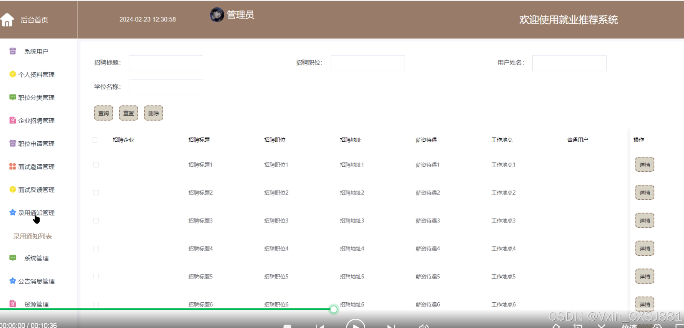Open 详情 for row 招聘标题6
684x328 pixels.
[x=645, y=304]
